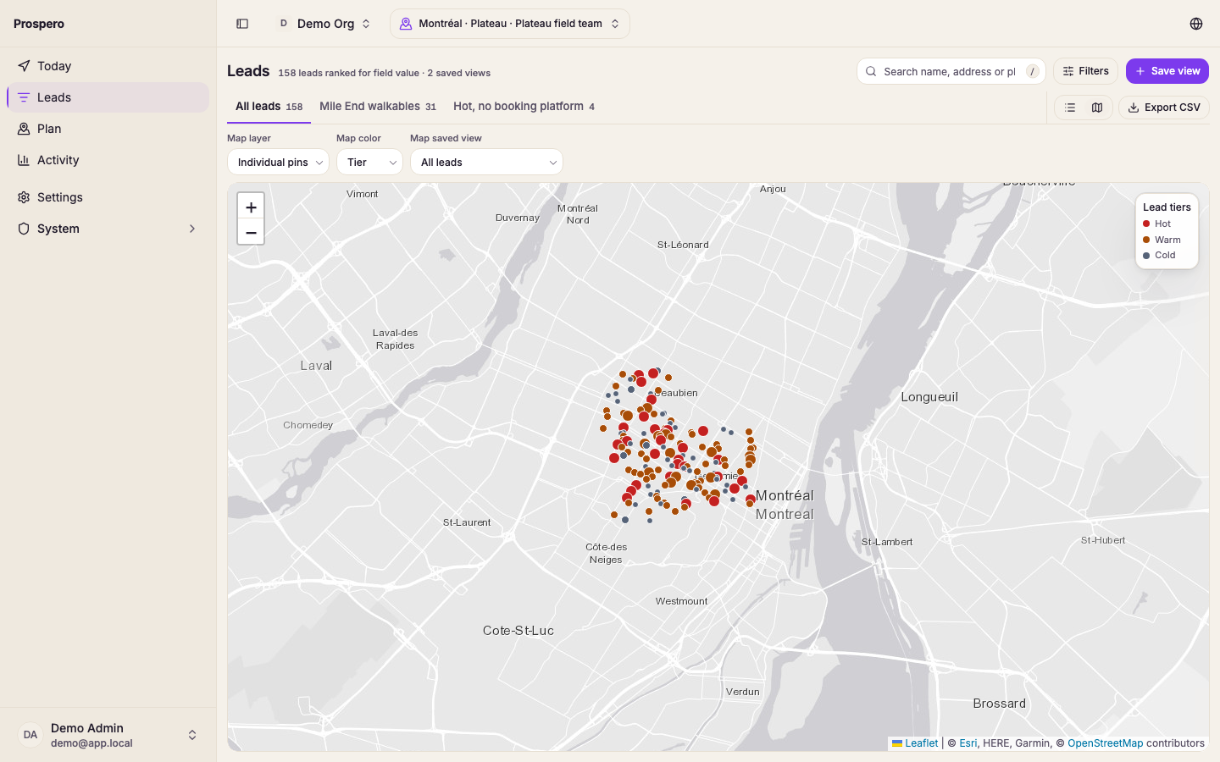Image resolution: width=1220 pixels, height=762 pixels.
Task: Click the Lead tiers legend title
Action: [x=1167, y=207]
